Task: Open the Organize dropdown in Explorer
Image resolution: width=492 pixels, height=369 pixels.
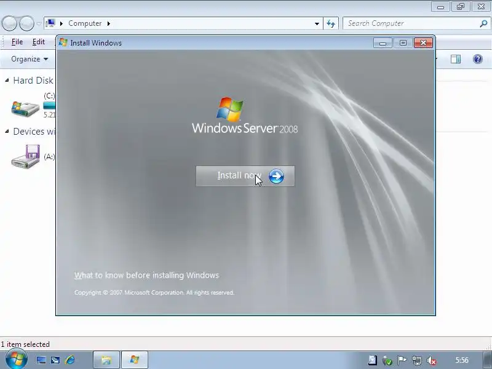Action: [30, 59]
